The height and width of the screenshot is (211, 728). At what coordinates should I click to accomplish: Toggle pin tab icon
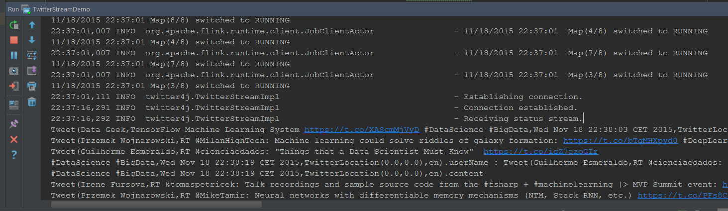click(x=14, y=123)
